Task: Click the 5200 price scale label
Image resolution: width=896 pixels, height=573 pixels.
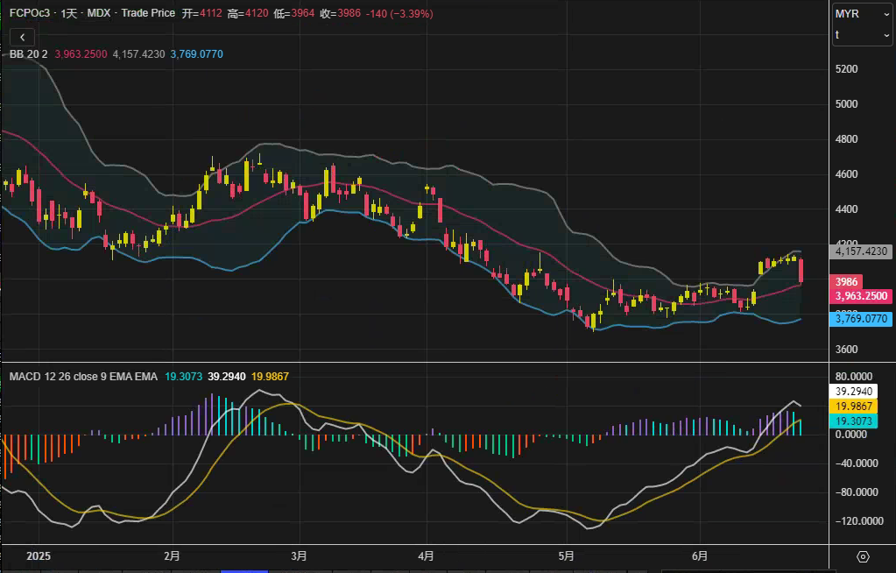Action: 846,69
